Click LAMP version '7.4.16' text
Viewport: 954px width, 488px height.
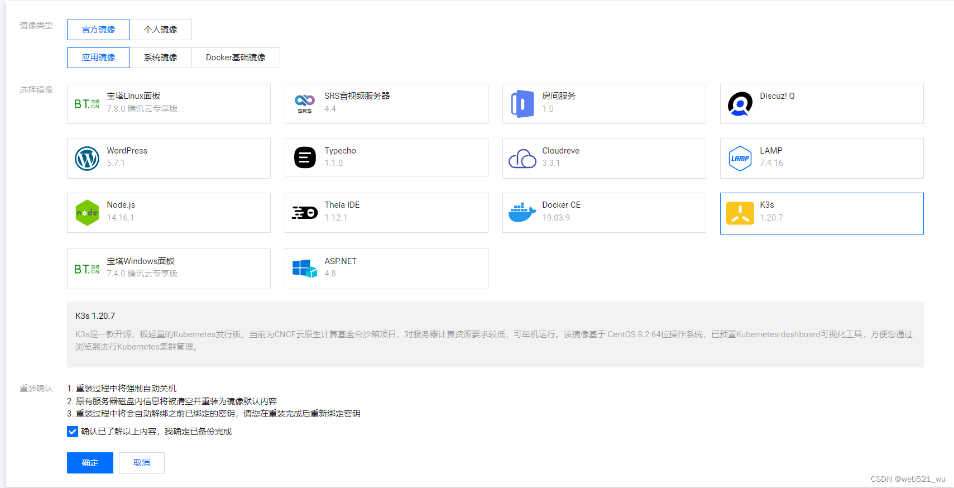pos(771,163)
